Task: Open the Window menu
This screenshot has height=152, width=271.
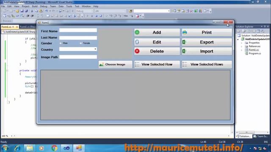Action: tap(86, 6)
